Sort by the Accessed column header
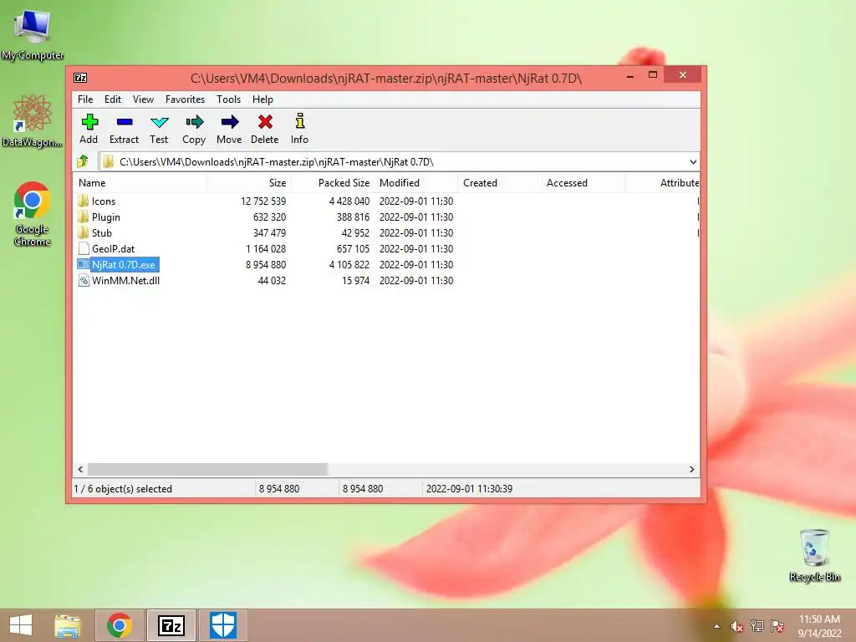 coord(583,183)
